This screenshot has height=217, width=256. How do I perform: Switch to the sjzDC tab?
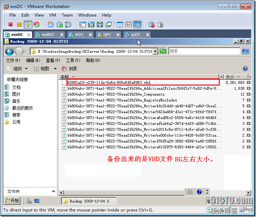135,34
